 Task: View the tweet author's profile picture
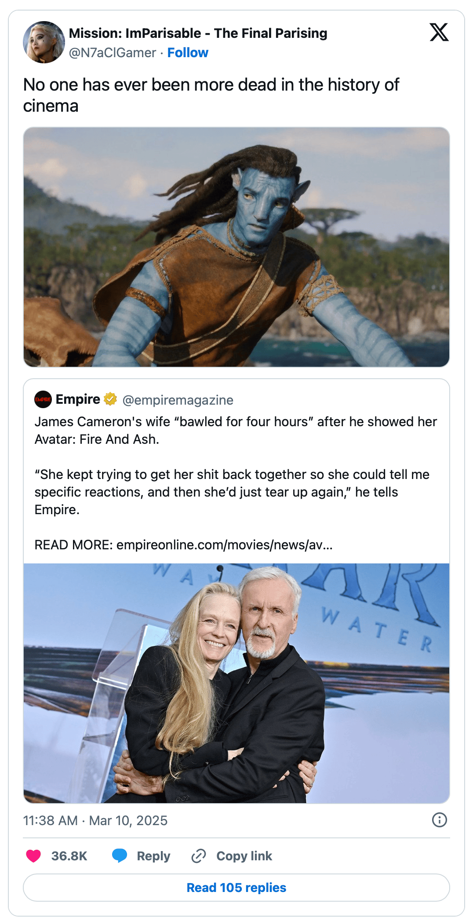[44, 42]
